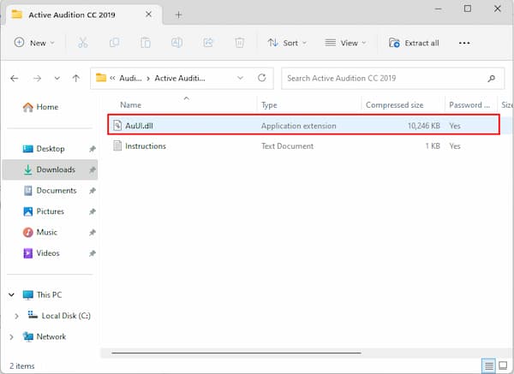
Task: Go forward with the right arrow
Action: click(37, 78)
